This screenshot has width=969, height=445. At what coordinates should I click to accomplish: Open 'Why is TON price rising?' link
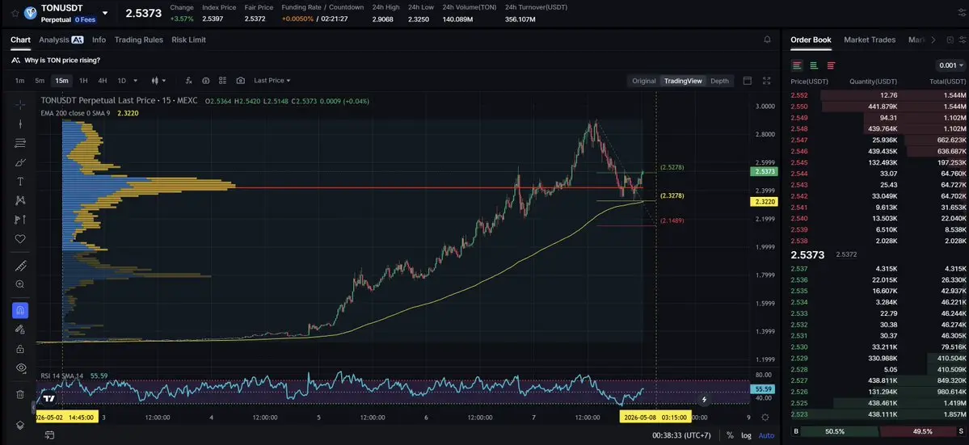point(62,61)
